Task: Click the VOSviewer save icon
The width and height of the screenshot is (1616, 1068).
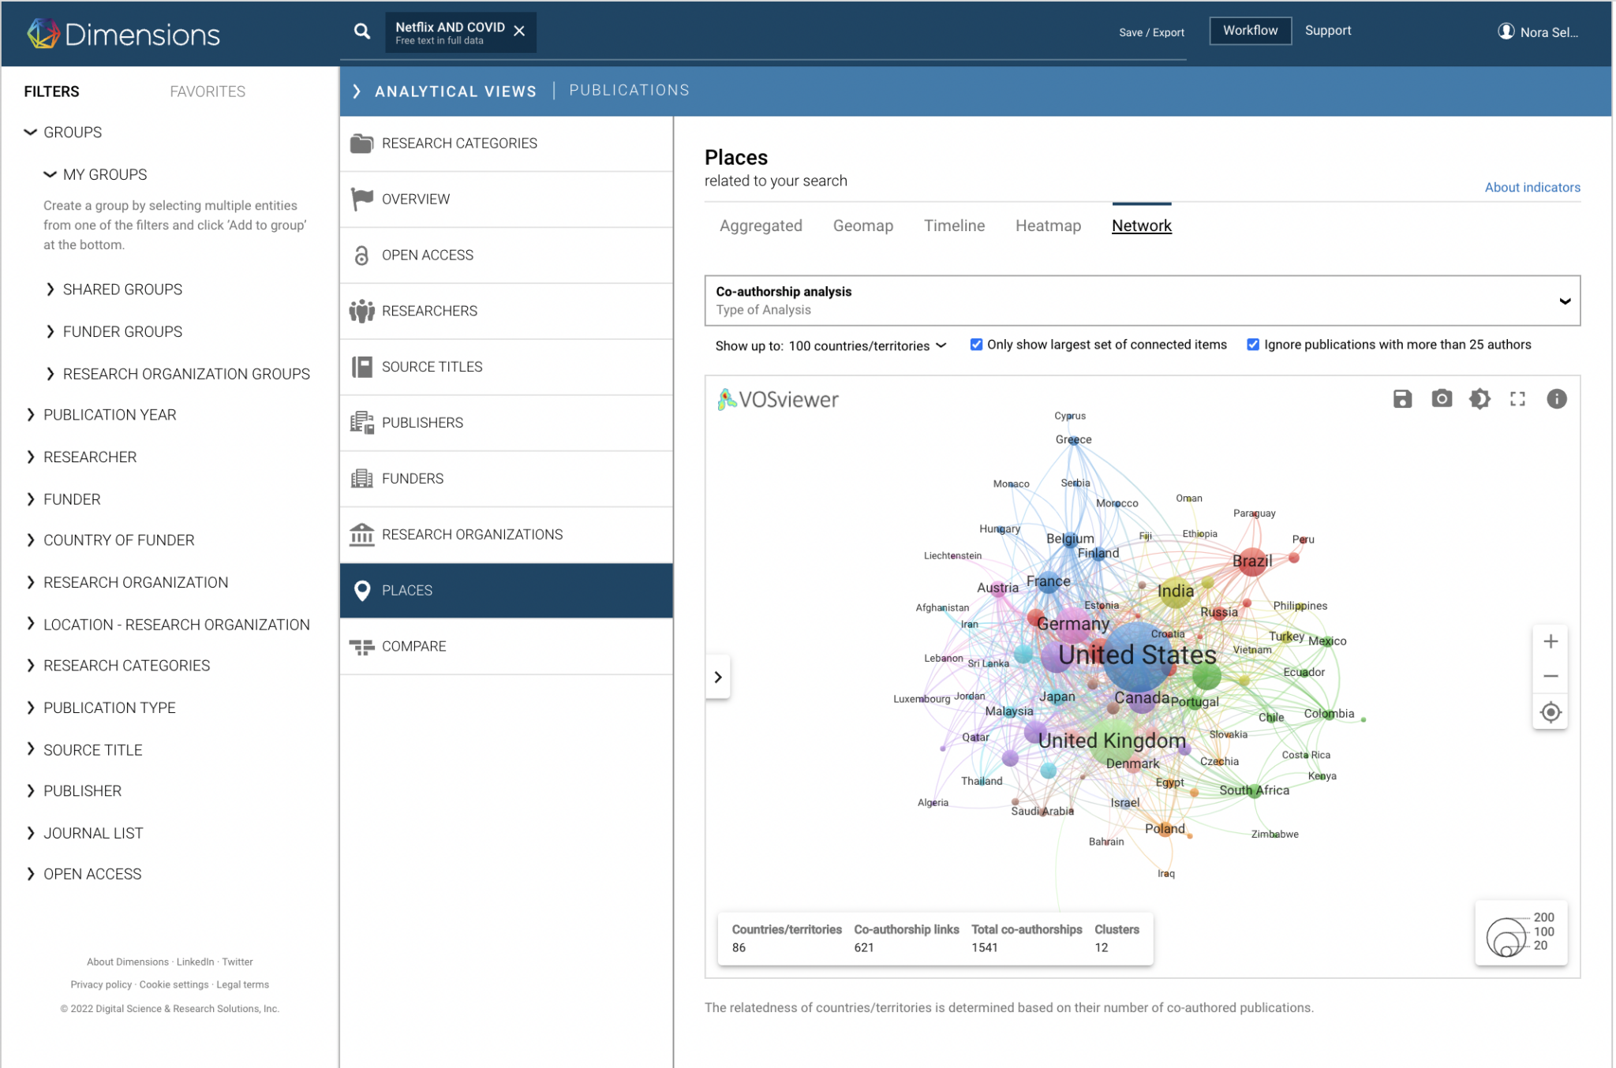Action: click(1402, 399)
